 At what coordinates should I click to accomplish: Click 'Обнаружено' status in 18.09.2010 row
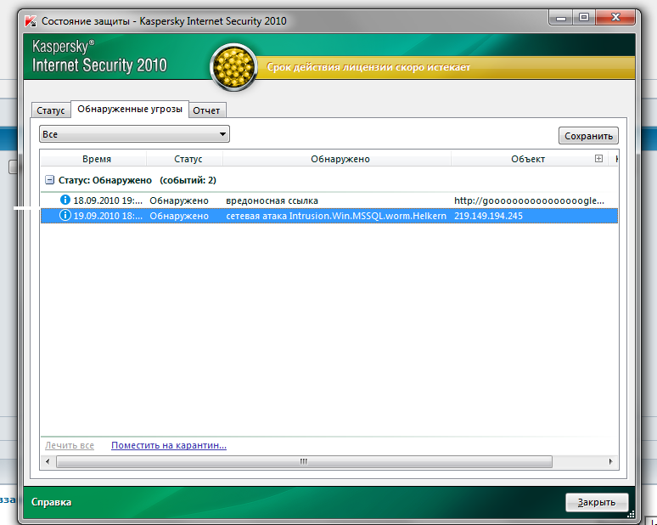(179, 200)
